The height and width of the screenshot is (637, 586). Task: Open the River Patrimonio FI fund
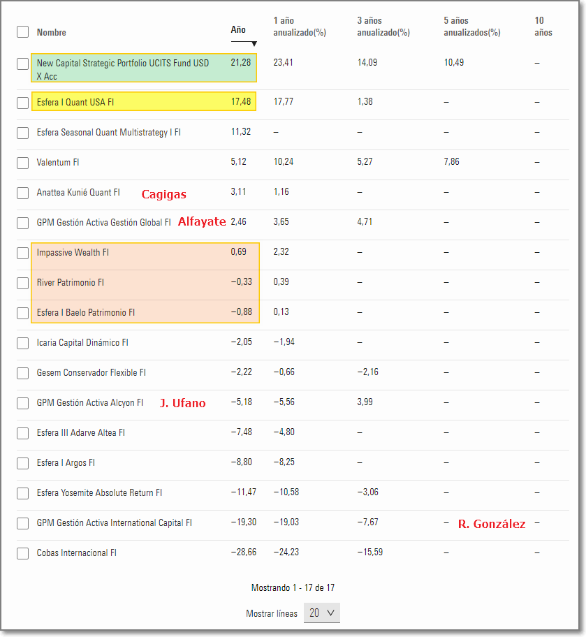coord(71,283)
